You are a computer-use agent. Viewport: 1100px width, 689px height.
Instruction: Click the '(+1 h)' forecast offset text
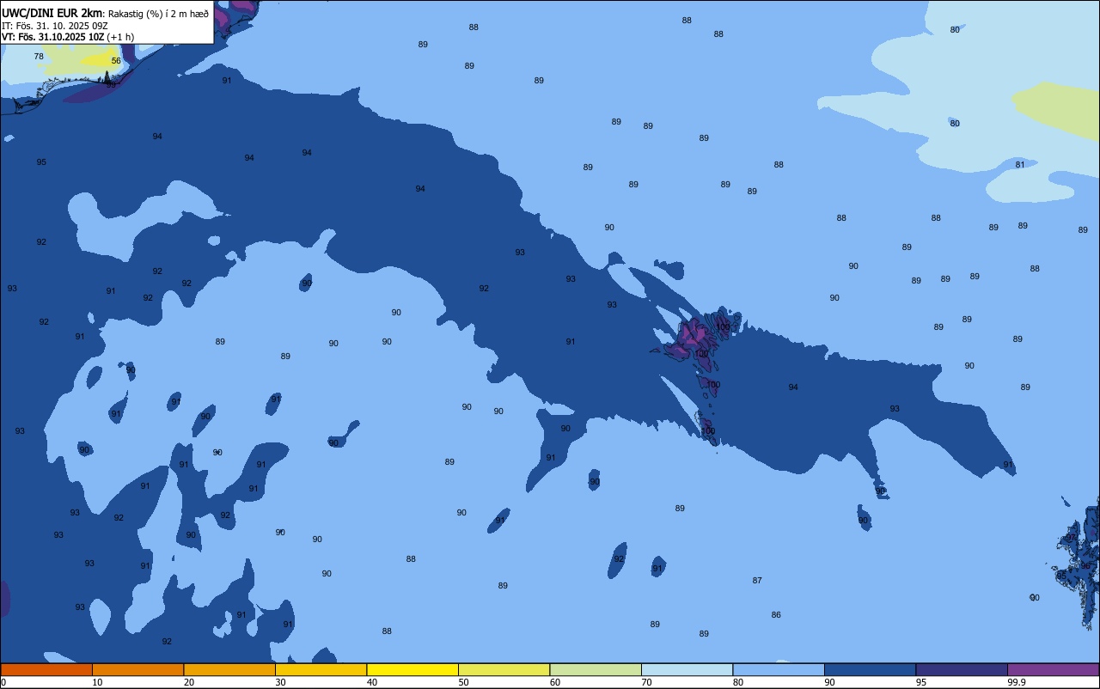click(121, 37)
